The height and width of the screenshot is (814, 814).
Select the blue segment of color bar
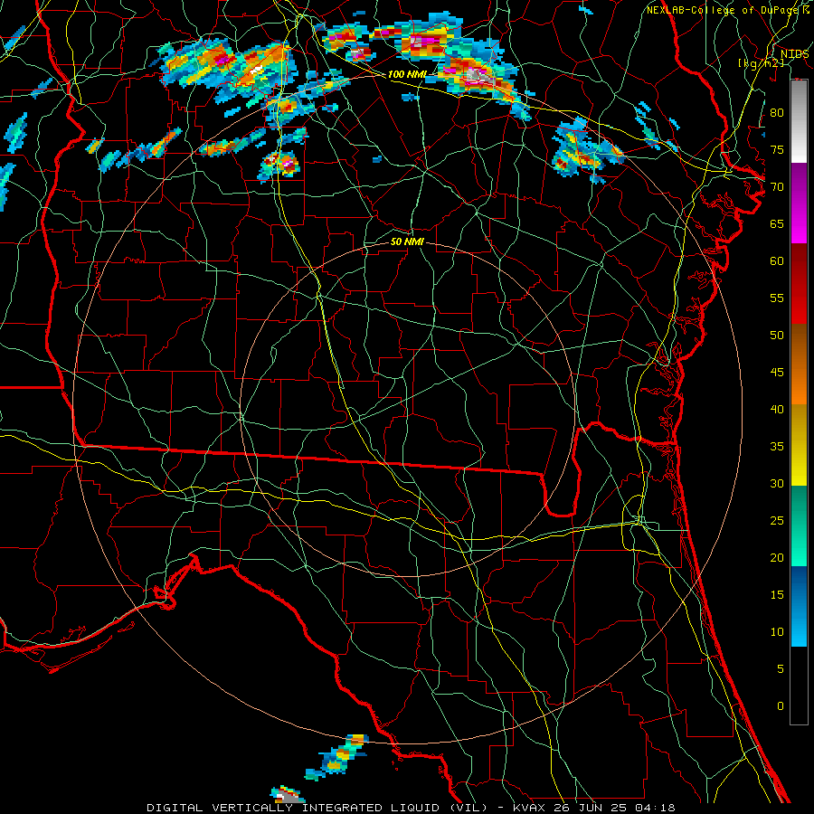point(799,606)
